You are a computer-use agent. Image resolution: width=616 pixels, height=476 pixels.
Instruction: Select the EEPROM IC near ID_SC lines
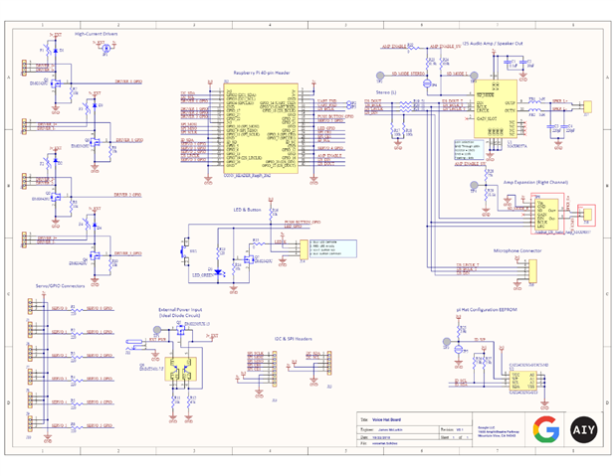click(522, 381)
